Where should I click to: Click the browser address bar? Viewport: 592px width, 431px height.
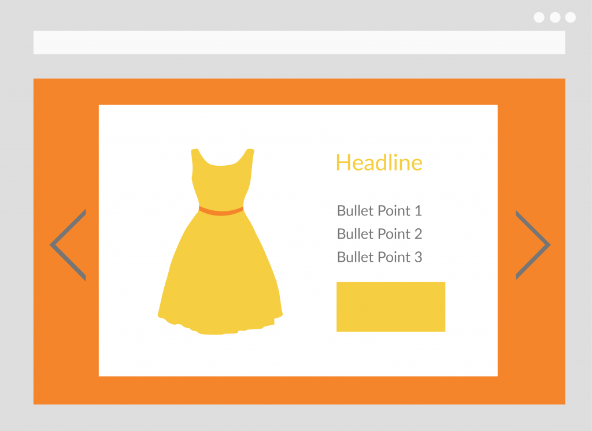click(x=299, y=42)
